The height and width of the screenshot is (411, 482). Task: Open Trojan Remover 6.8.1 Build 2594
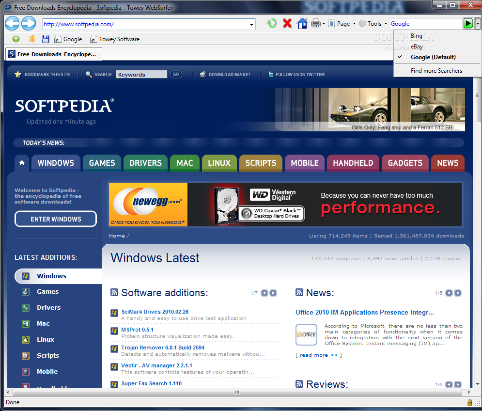tap(163, 348)
